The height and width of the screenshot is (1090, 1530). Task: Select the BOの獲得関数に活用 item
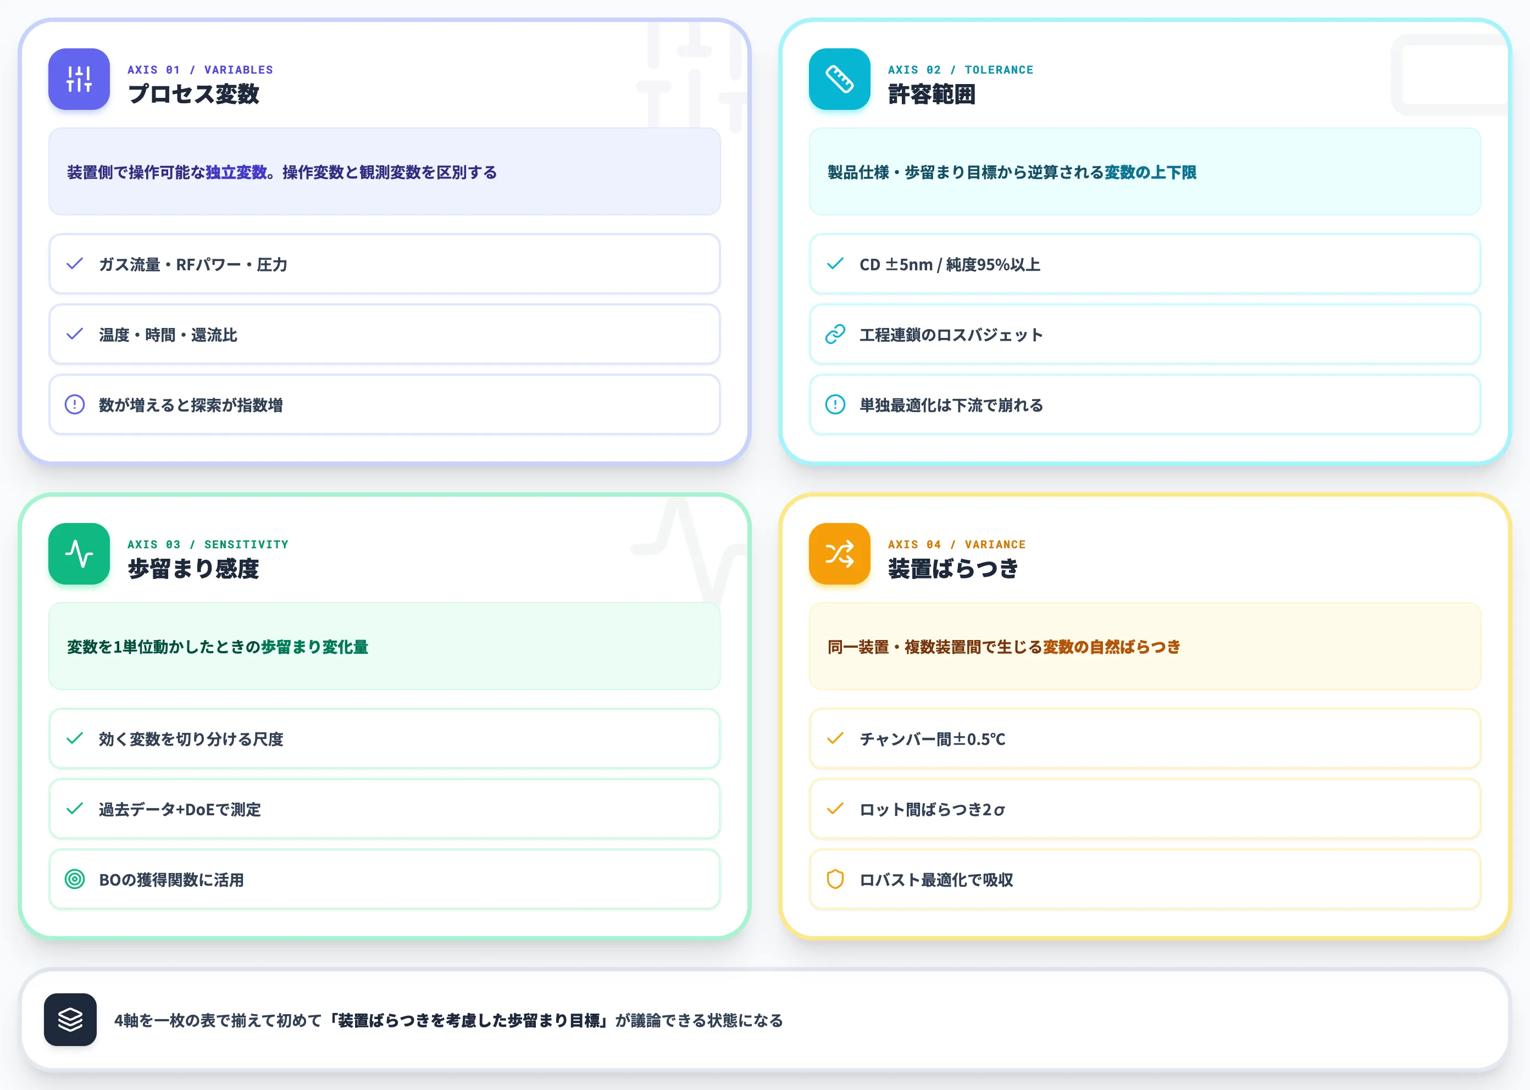click(385, 879)
